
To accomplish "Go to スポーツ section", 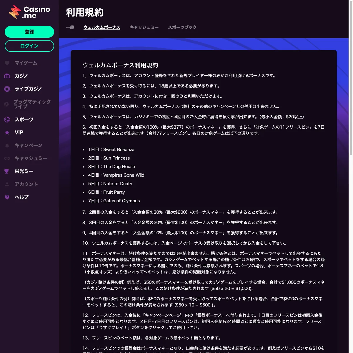I will tap(24, 120).
